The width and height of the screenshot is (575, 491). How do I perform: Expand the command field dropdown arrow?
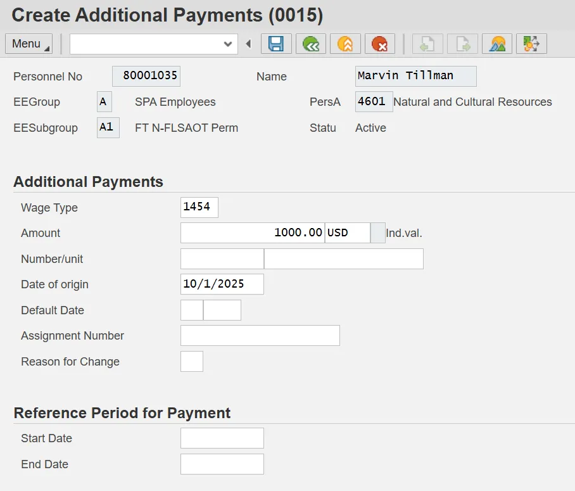(228, 44)
